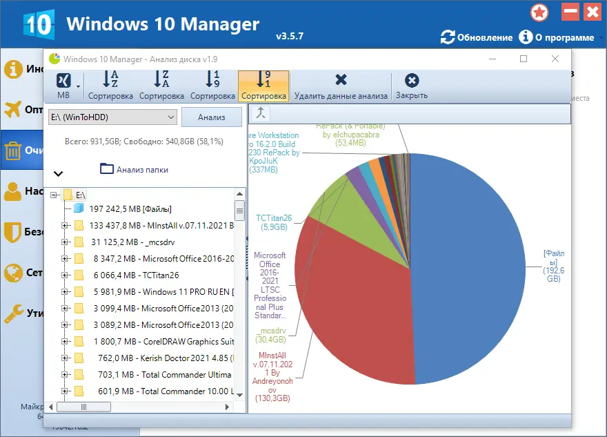
Task: Open the E:\ (WinToHDD) drive dropdown
Action: tap(112, 117)
